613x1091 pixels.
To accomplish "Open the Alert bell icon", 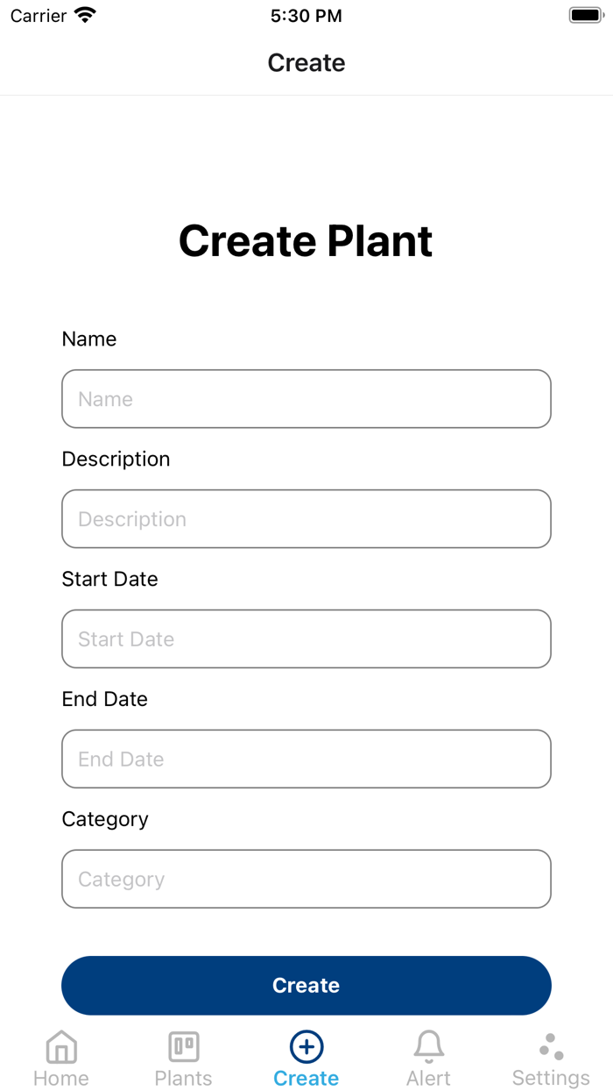I will (429, 1046).
